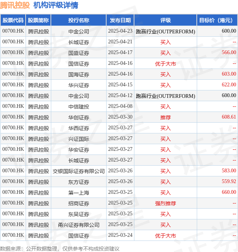Click the date 2025-04-17

click(120, 52)
